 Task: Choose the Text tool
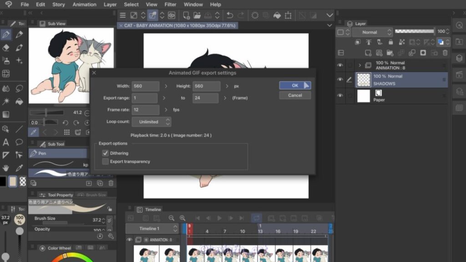click(x=6, y=142)
